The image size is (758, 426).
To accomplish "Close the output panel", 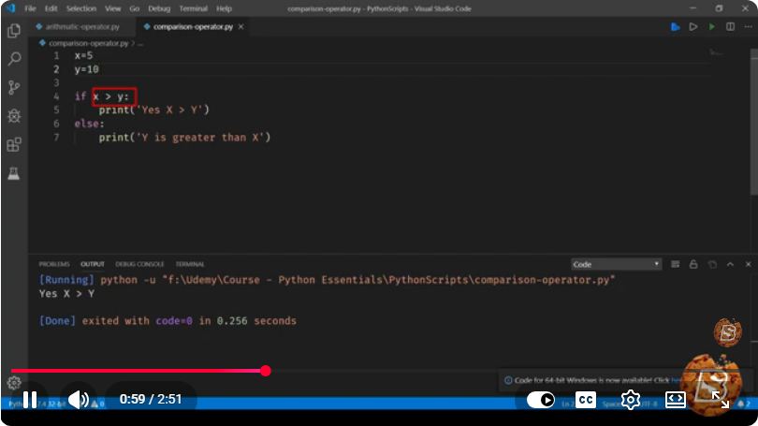I will tap(749, 264).
